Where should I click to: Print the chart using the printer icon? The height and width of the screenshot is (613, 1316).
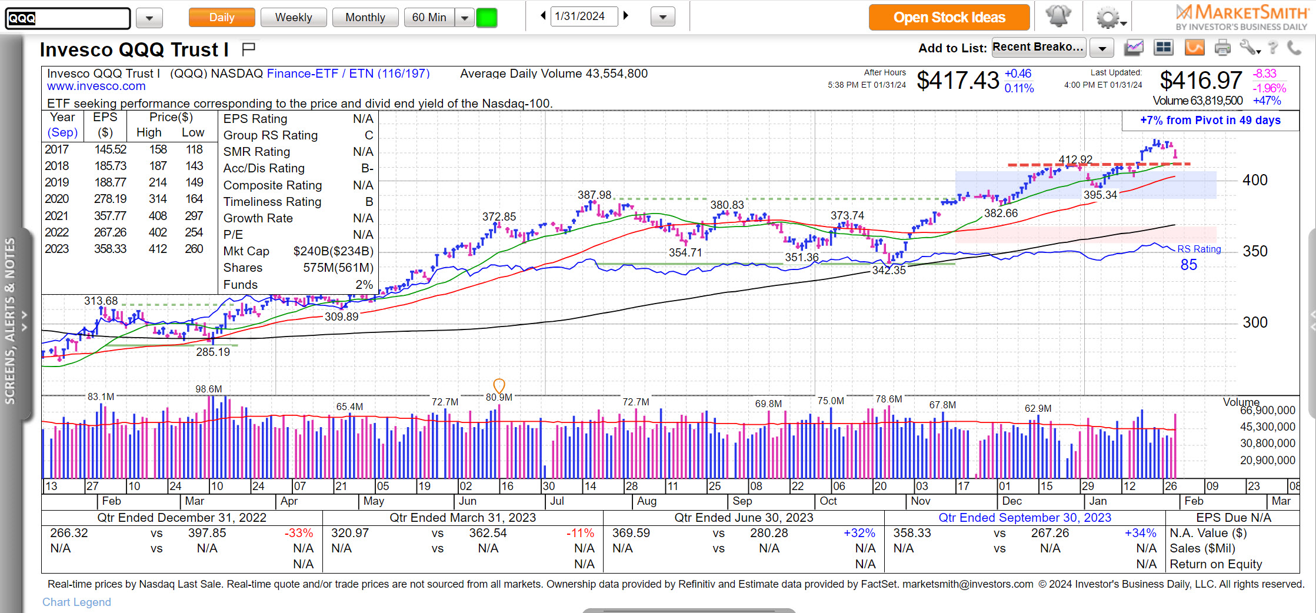coord(1223,48)
